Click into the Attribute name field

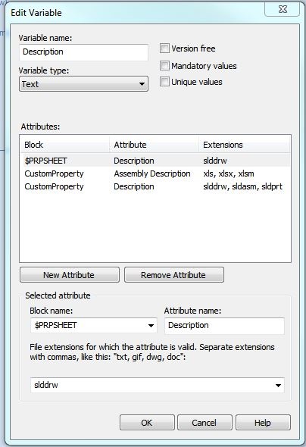pyautogui.click(x=224, y=326)
